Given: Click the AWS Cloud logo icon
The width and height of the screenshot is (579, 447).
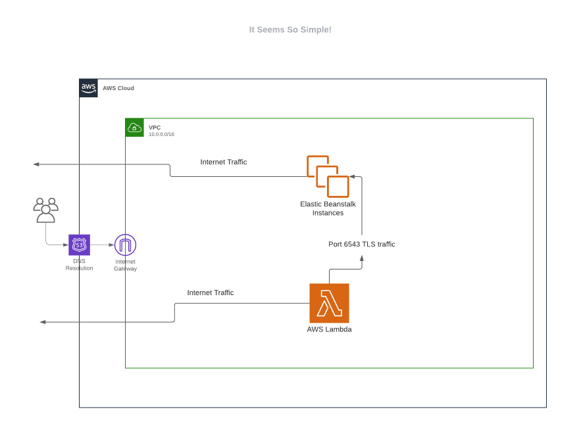Looking at the screenshot, I should coord(89,88).
